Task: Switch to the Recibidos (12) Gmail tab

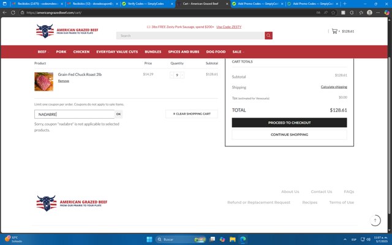Action: tap(92, 4)
